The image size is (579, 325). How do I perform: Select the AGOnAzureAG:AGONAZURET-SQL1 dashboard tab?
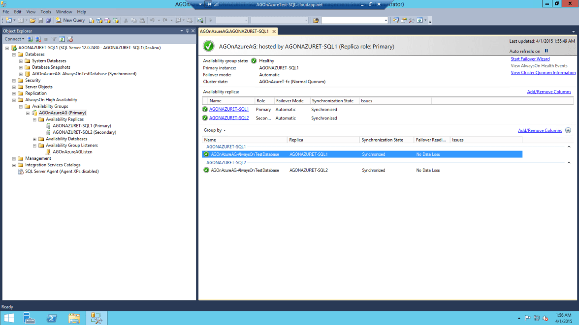click(x=234, y=31)
